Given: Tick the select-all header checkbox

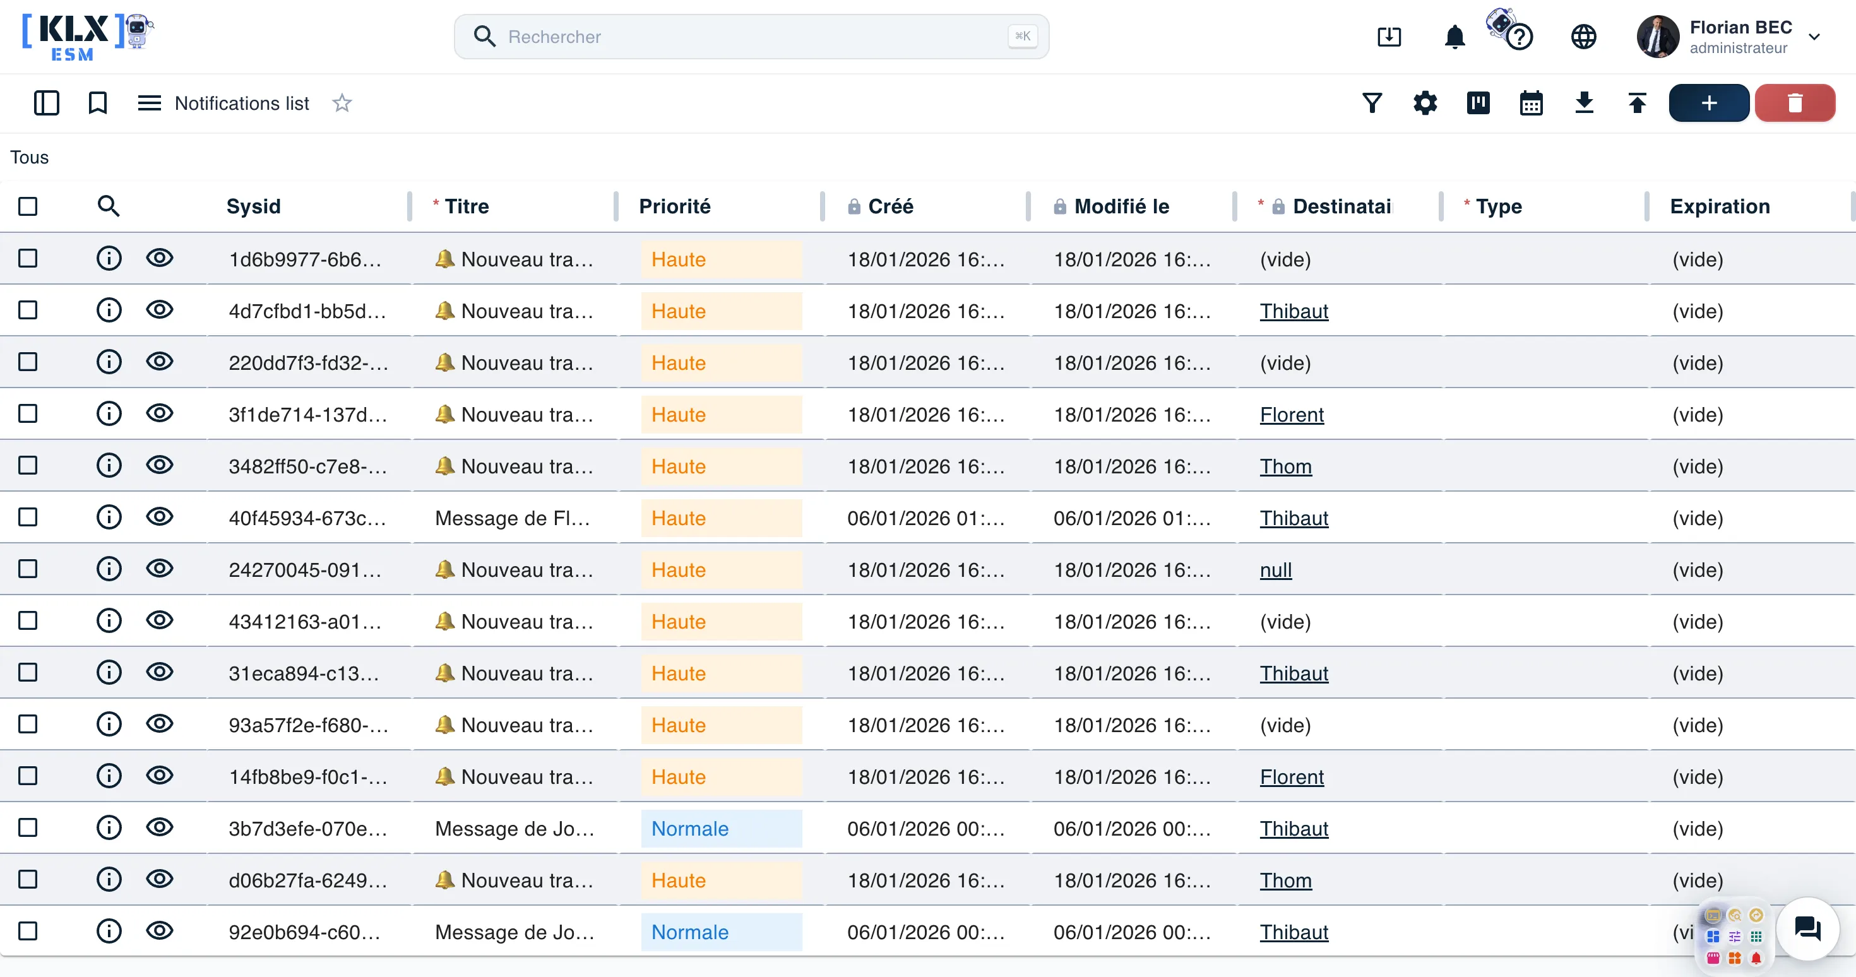Looking at the screenshot, I should [27, 206].
